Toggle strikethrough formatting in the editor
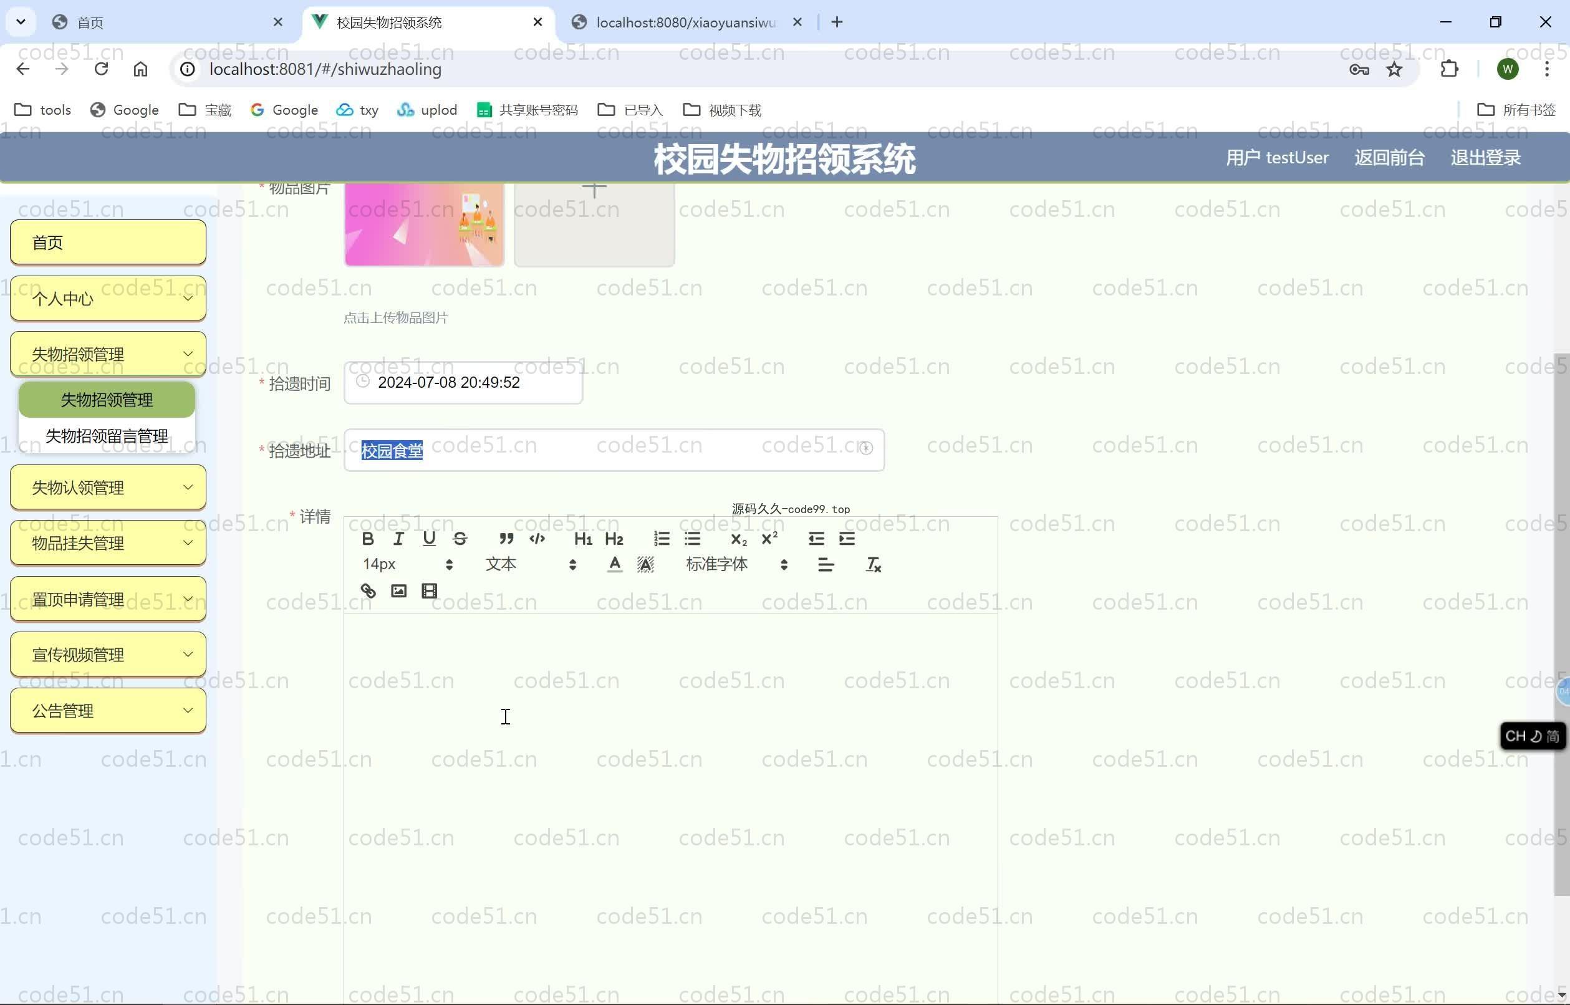This screenshot has height=1005, width=1570. coord(460,539)
